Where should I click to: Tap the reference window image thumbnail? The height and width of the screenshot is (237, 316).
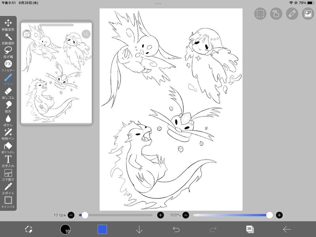(x=56, y=73)
